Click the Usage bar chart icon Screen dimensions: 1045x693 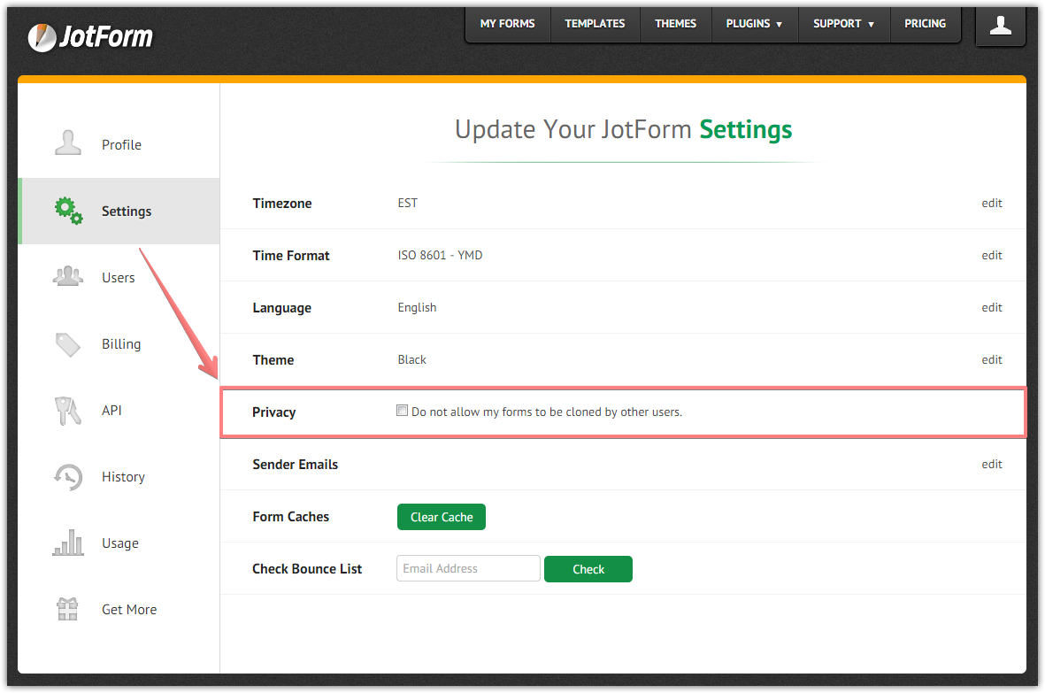[68, 543]
